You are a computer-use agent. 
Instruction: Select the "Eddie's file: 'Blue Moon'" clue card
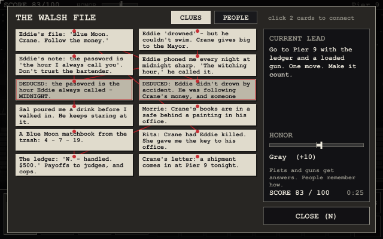tap(74, 40)
